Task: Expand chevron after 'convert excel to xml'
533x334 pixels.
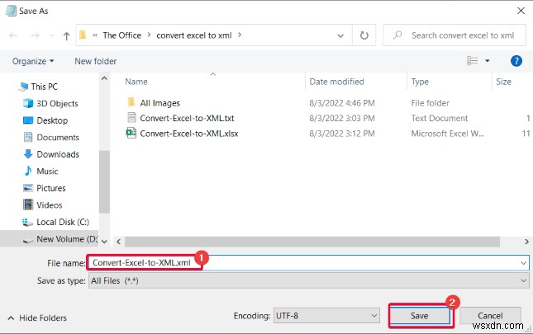Action: (x=240, y=35)
